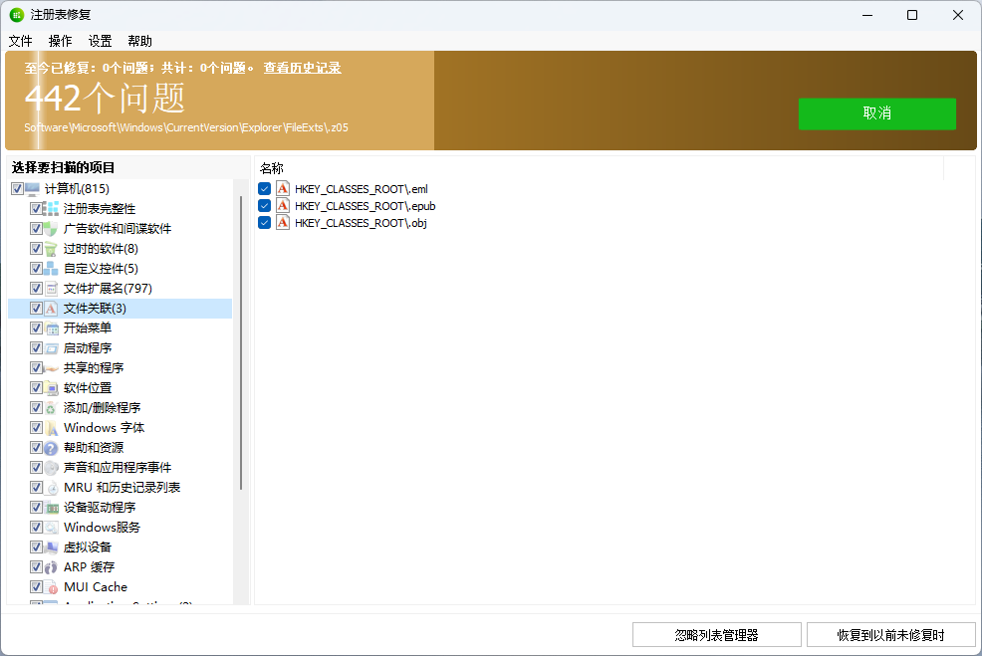Click the 自定义控件(5) blocks icon
982x656 pixels.
(x=52, y=268)
